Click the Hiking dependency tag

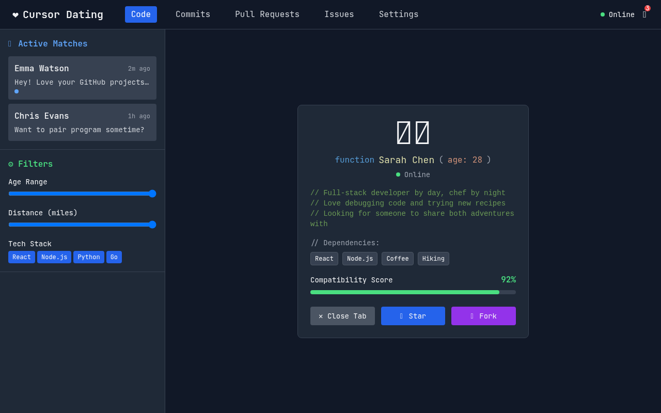433,259
